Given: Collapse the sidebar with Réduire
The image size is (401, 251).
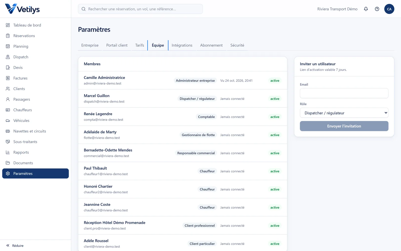Looking at the screenshot, I should point(15,245).
